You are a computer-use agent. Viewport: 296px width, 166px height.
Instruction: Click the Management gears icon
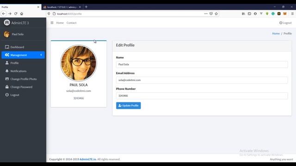tap(7, 55)
